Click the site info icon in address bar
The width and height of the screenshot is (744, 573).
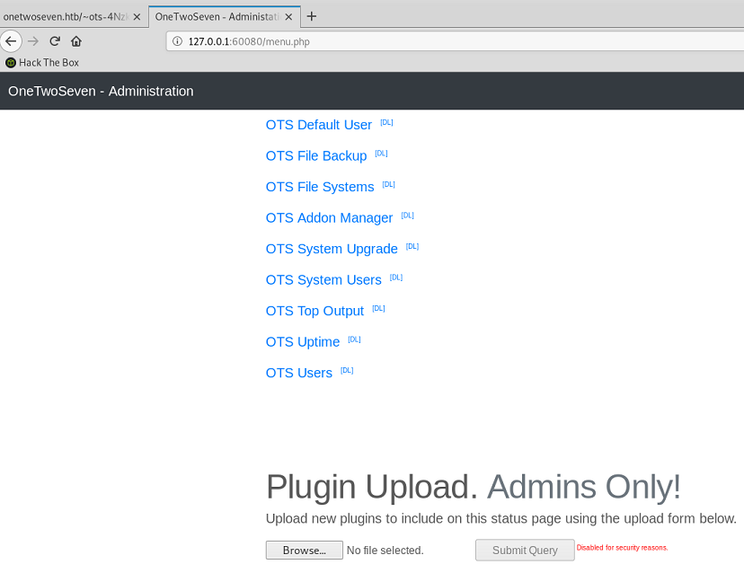(177, 41)
